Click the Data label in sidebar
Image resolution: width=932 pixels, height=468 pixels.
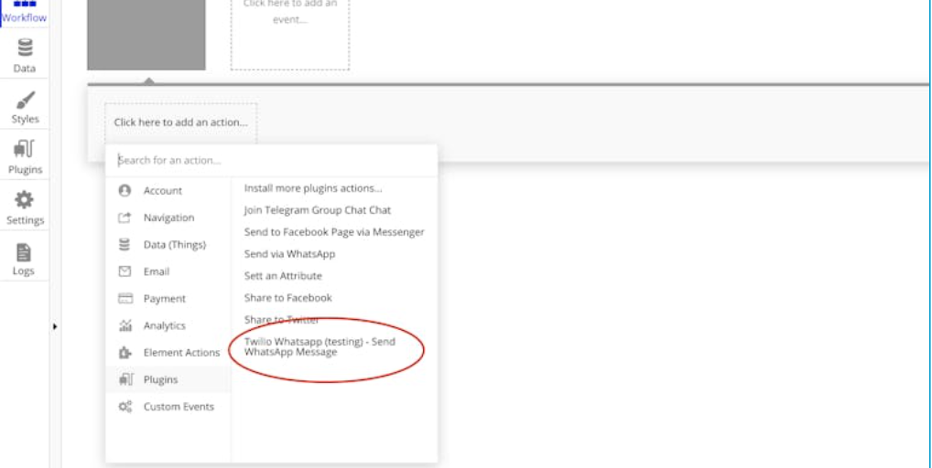(x=25, y=69)
